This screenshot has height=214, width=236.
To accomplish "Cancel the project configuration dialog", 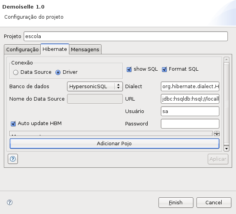I will click(214, 202).
